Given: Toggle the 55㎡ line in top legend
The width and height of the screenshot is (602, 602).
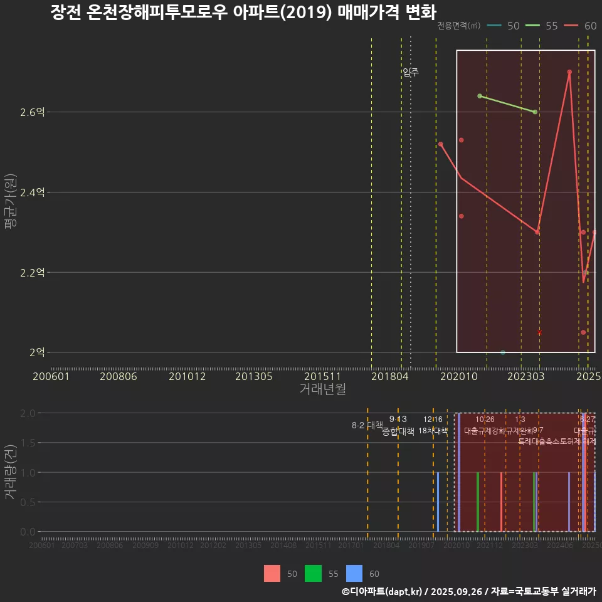Looking at the screenshot, I should [543, 26].
